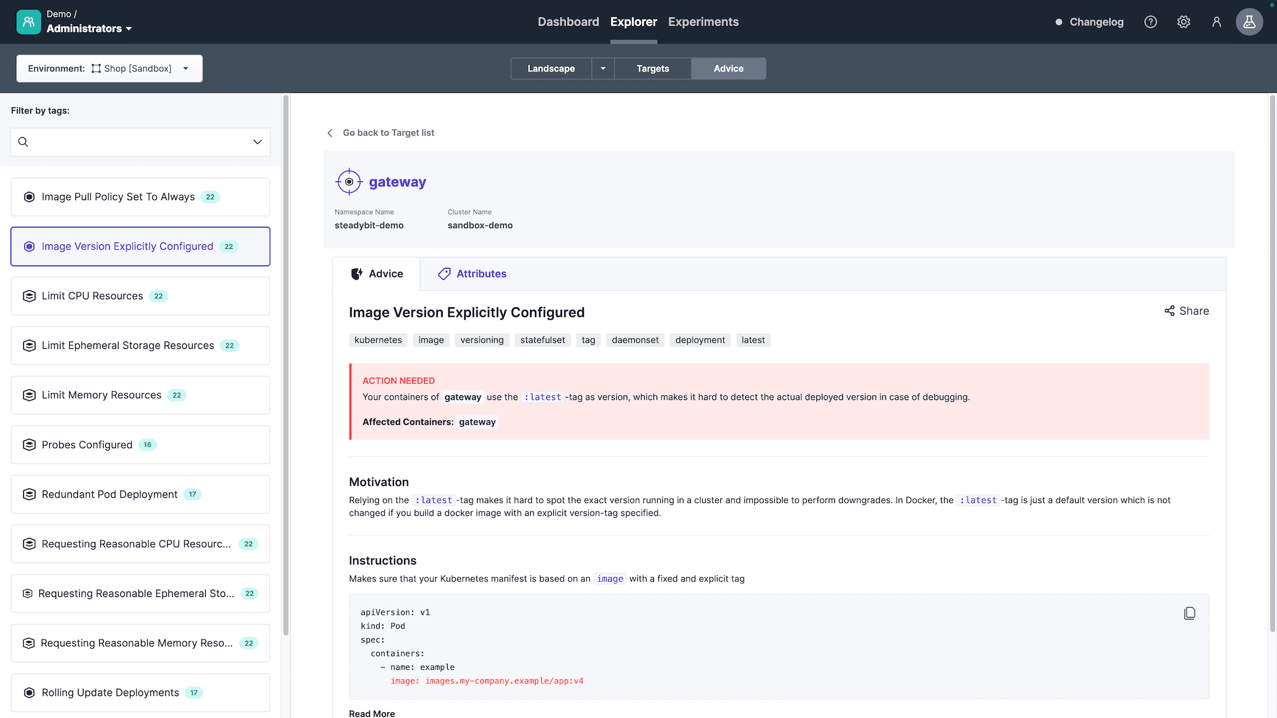
Task: Open the help question mark icon
Action: click(x=1150, y=22)
